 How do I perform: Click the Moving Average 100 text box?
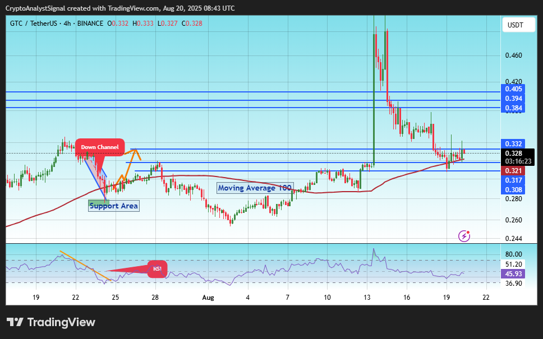pyautogui.click(x=255, y=188)
